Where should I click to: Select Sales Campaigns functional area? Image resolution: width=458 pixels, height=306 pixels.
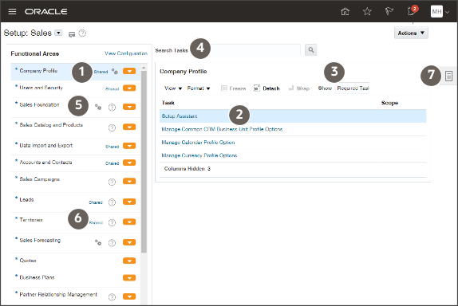(39, 179)
